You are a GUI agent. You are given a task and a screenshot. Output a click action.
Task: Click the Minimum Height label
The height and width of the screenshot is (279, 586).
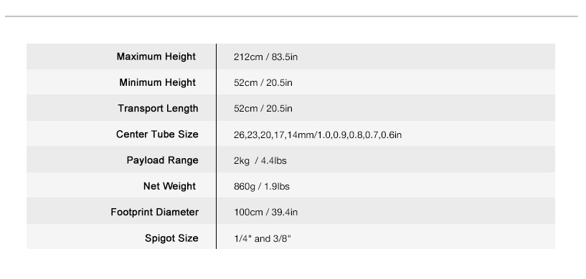157,82
